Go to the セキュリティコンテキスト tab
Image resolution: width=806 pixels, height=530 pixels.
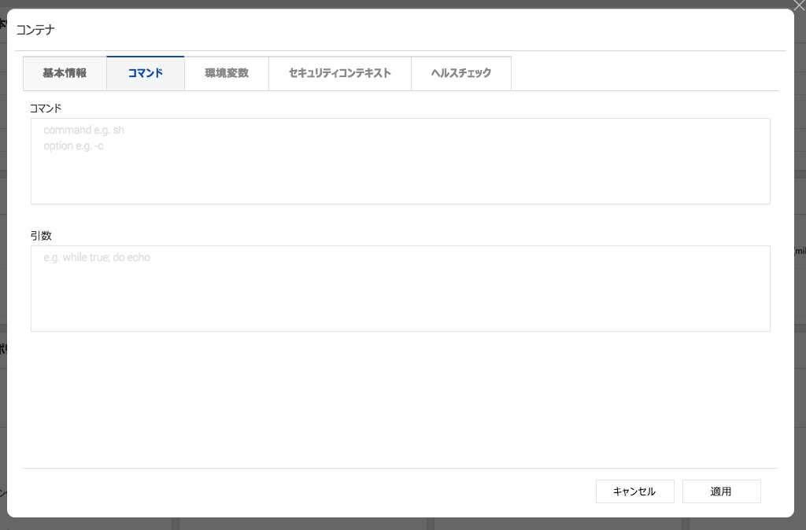pos(340,73)
